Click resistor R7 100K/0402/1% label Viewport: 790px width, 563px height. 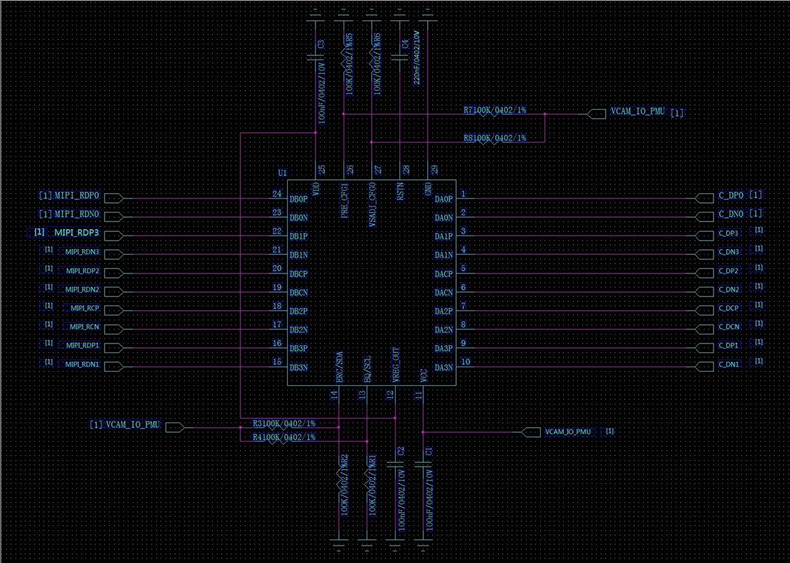pyautogui.click(x=495, y=110)
